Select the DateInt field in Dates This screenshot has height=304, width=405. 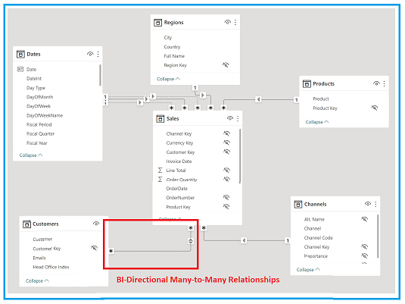point(34,78)
